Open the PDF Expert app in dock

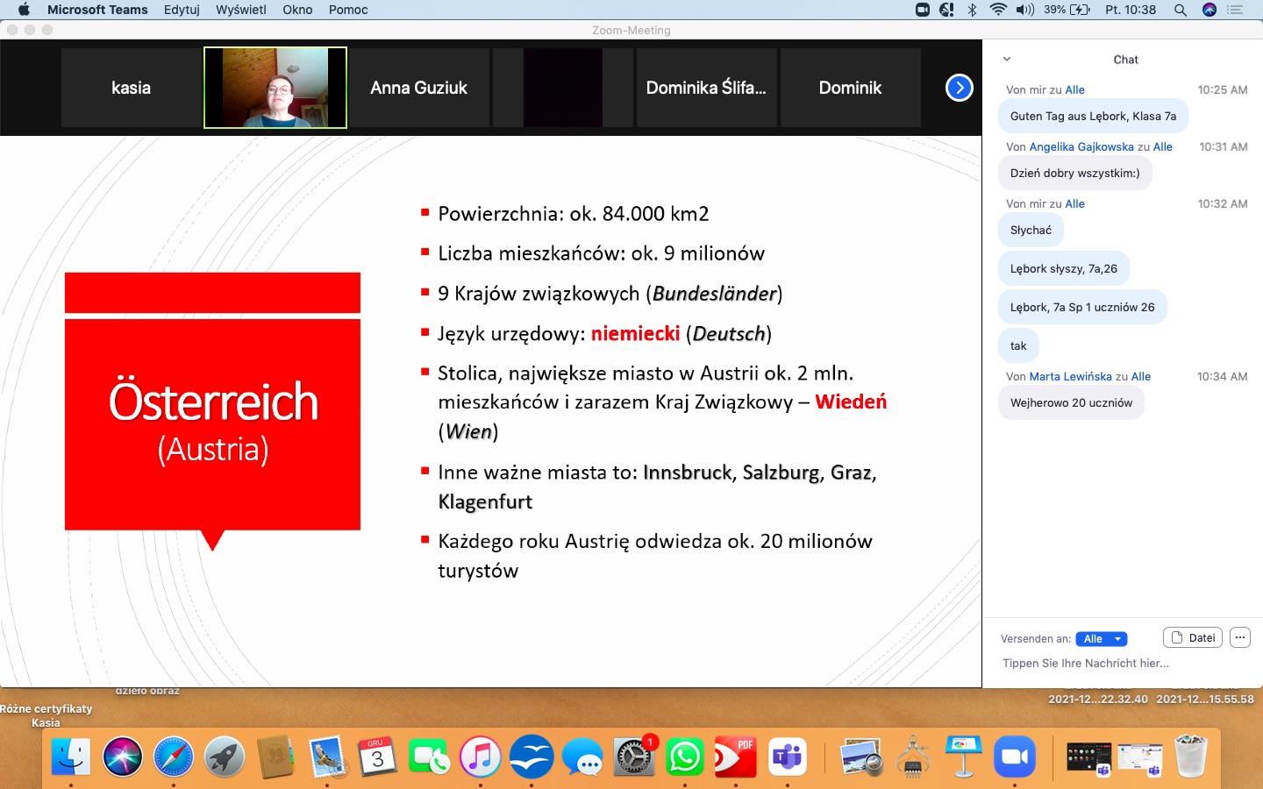pos(735,757)
